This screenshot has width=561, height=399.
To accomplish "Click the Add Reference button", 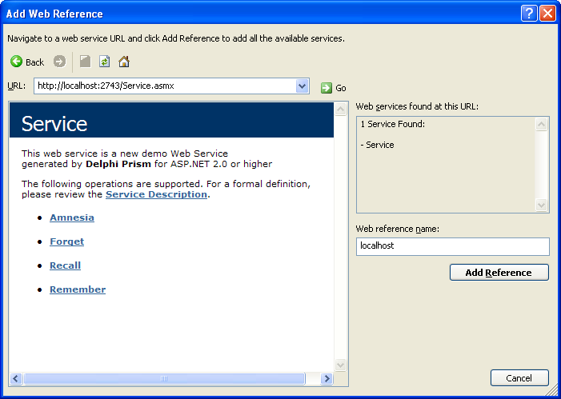I will pos(499,273).
